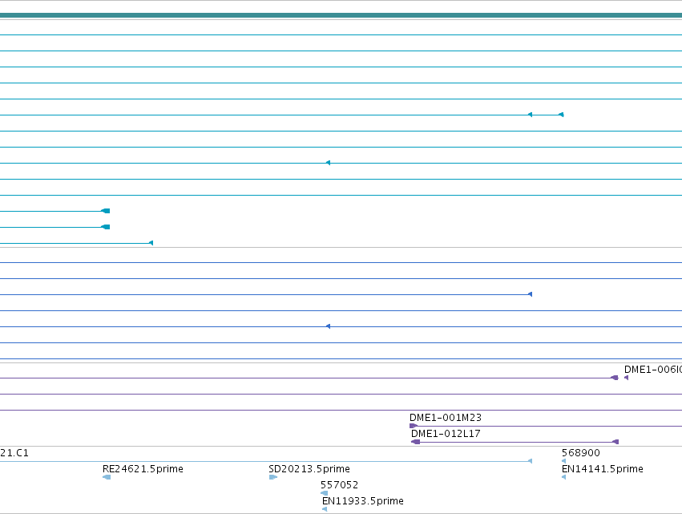Click the dark blue arrowhead ending the shortened blue line
This screenshot has height=514, width=682.
click(530, 294)
